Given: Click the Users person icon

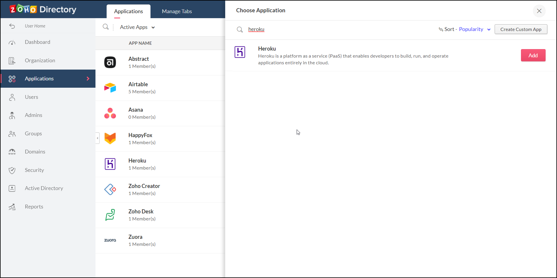Looking at the screenshot, I should (x=12, y=97).
